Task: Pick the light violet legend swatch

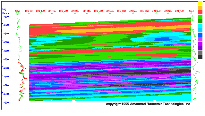Action: pyautogui.click(x=200, y=39)
